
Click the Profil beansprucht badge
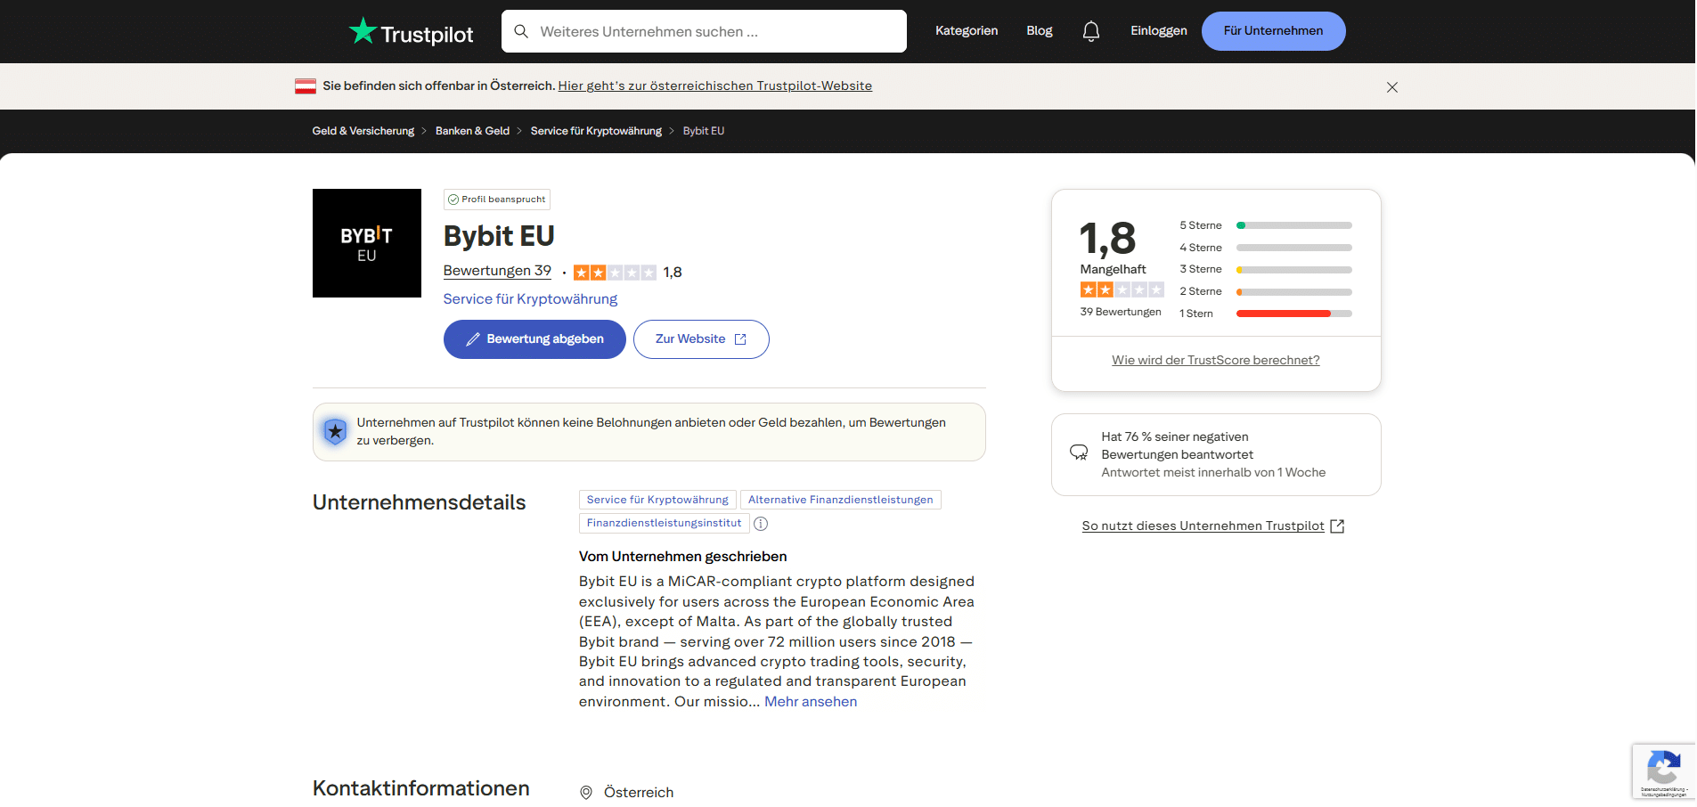[x=497, y=200]
